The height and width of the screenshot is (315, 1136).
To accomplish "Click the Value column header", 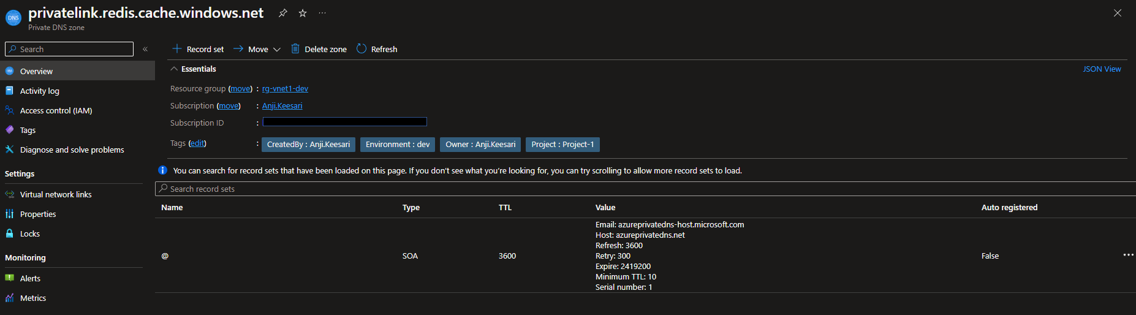I will point(605,207).
